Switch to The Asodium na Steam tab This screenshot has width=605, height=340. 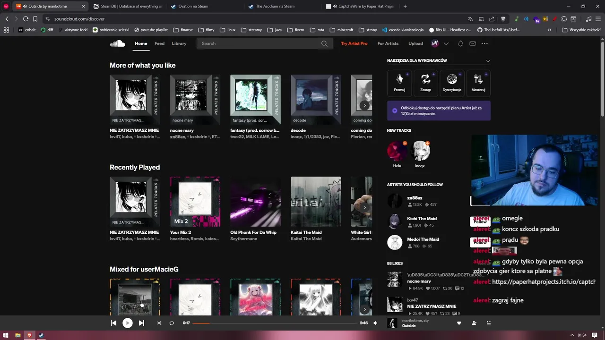284,6
